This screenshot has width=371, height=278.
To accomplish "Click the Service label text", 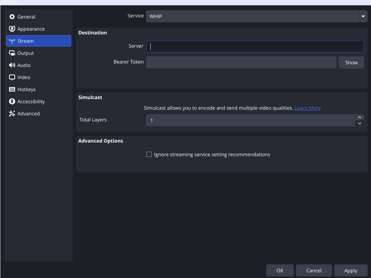I will (136, 16).
